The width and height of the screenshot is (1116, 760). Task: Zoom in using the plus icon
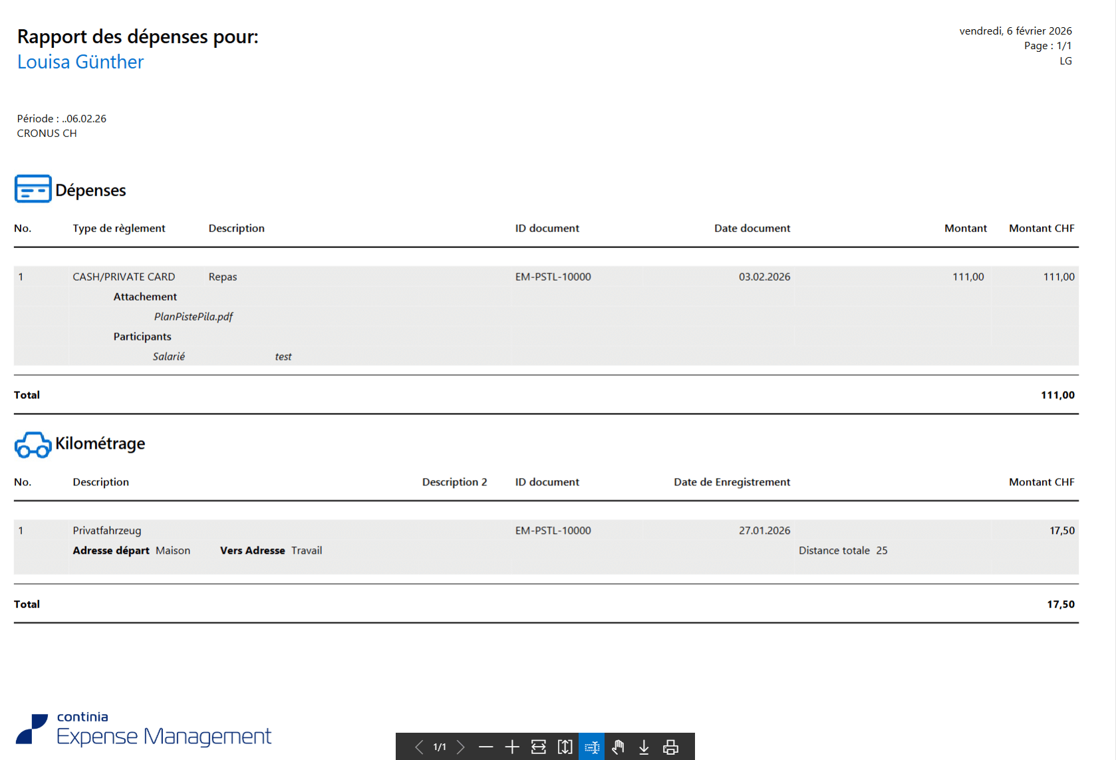tap(512, 747)
